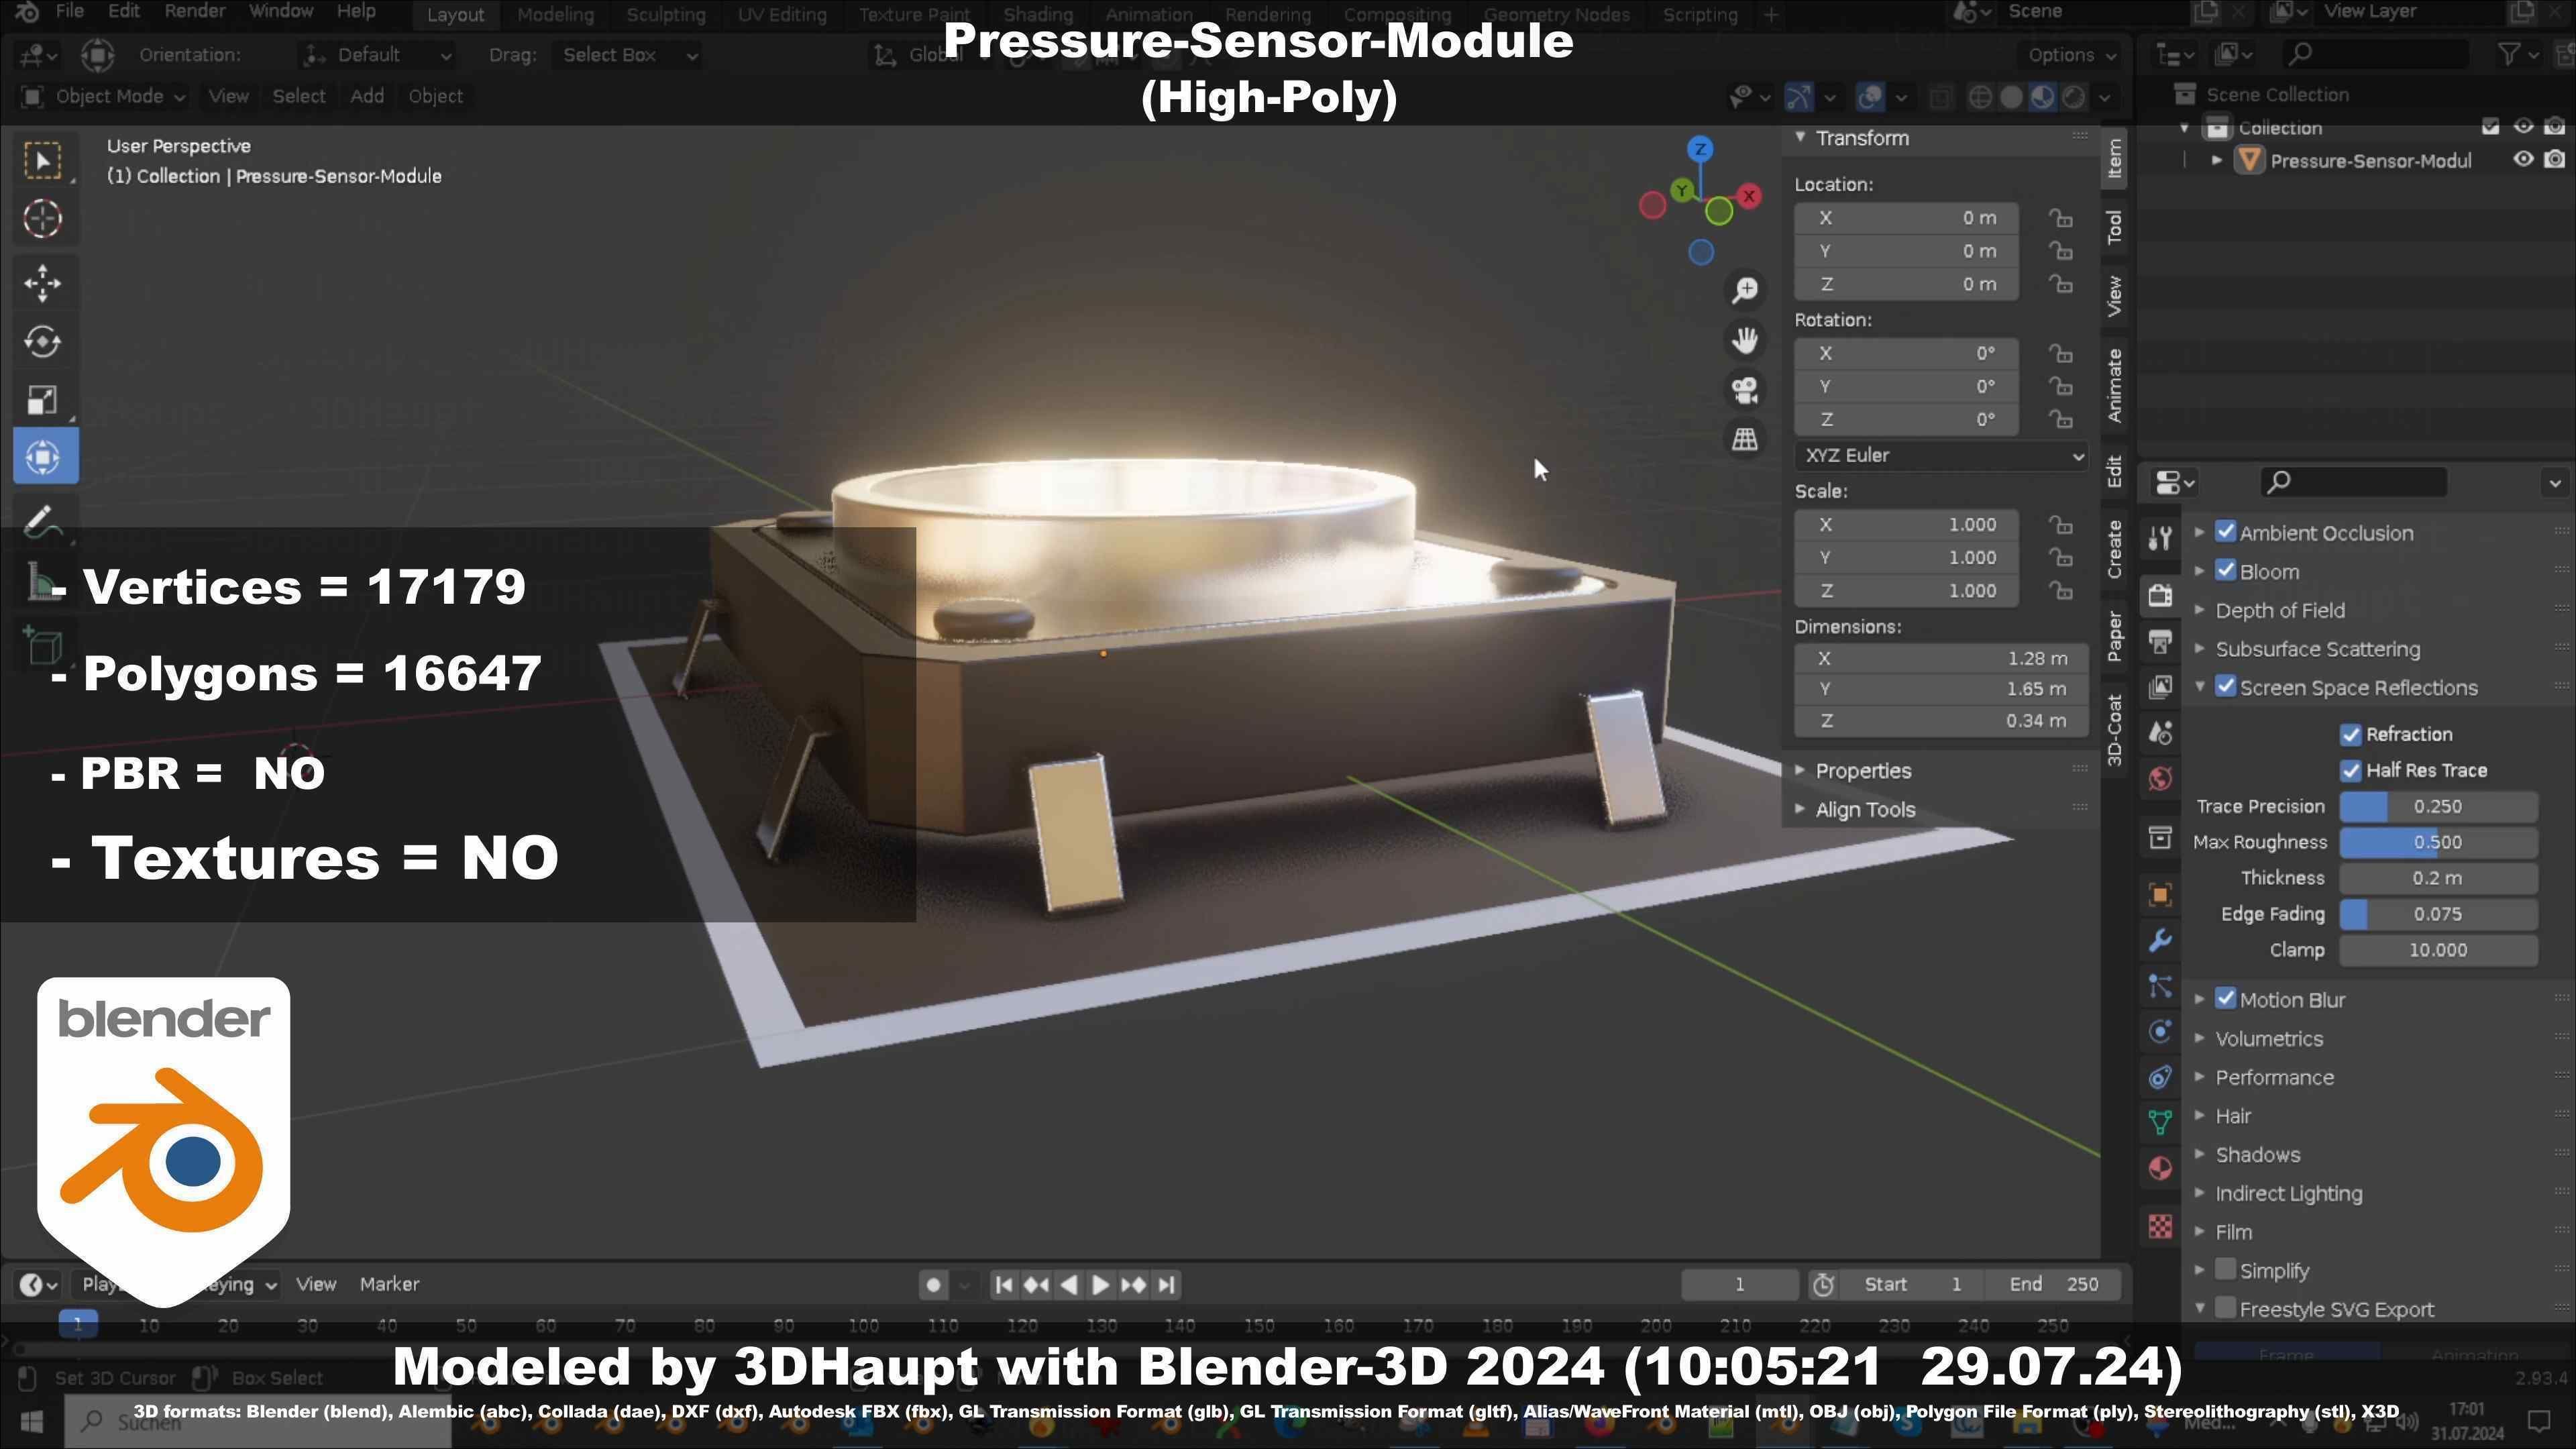Image resolution: width=2576 pixels, height=1449 pixels.
Task: Enable the Simplify checkbox
Action: pos(2225,1270)
